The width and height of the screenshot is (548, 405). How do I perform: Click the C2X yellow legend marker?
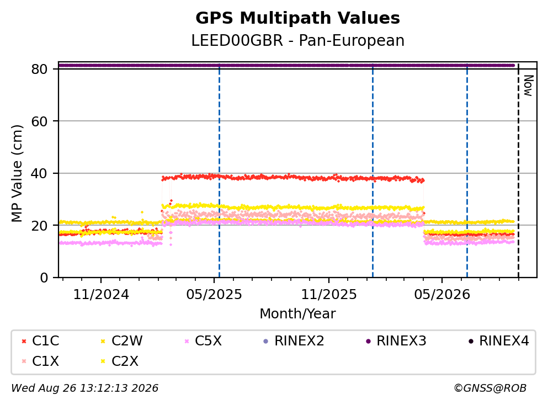click(x=103, y=361)
